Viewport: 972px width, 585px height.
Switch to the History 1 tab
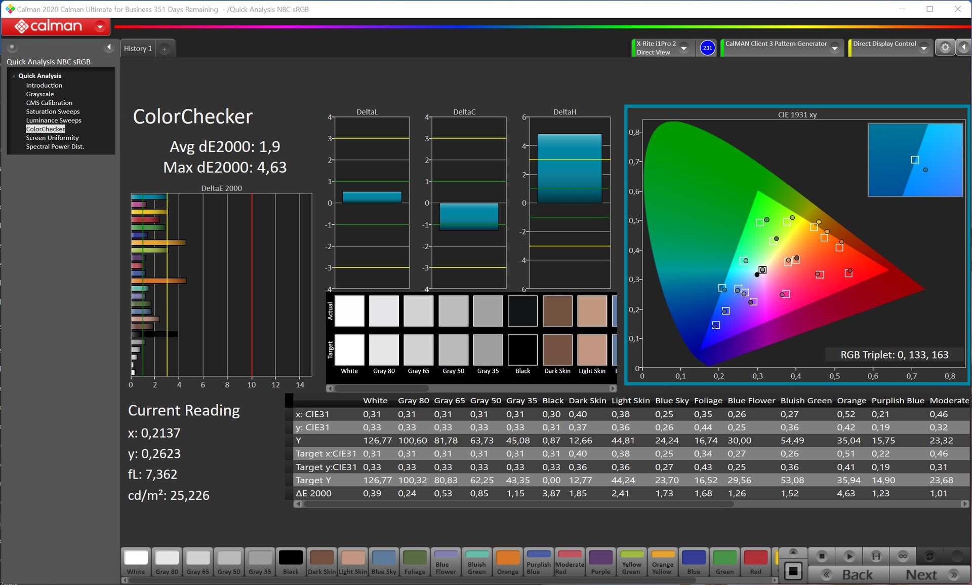pos(138,49)
